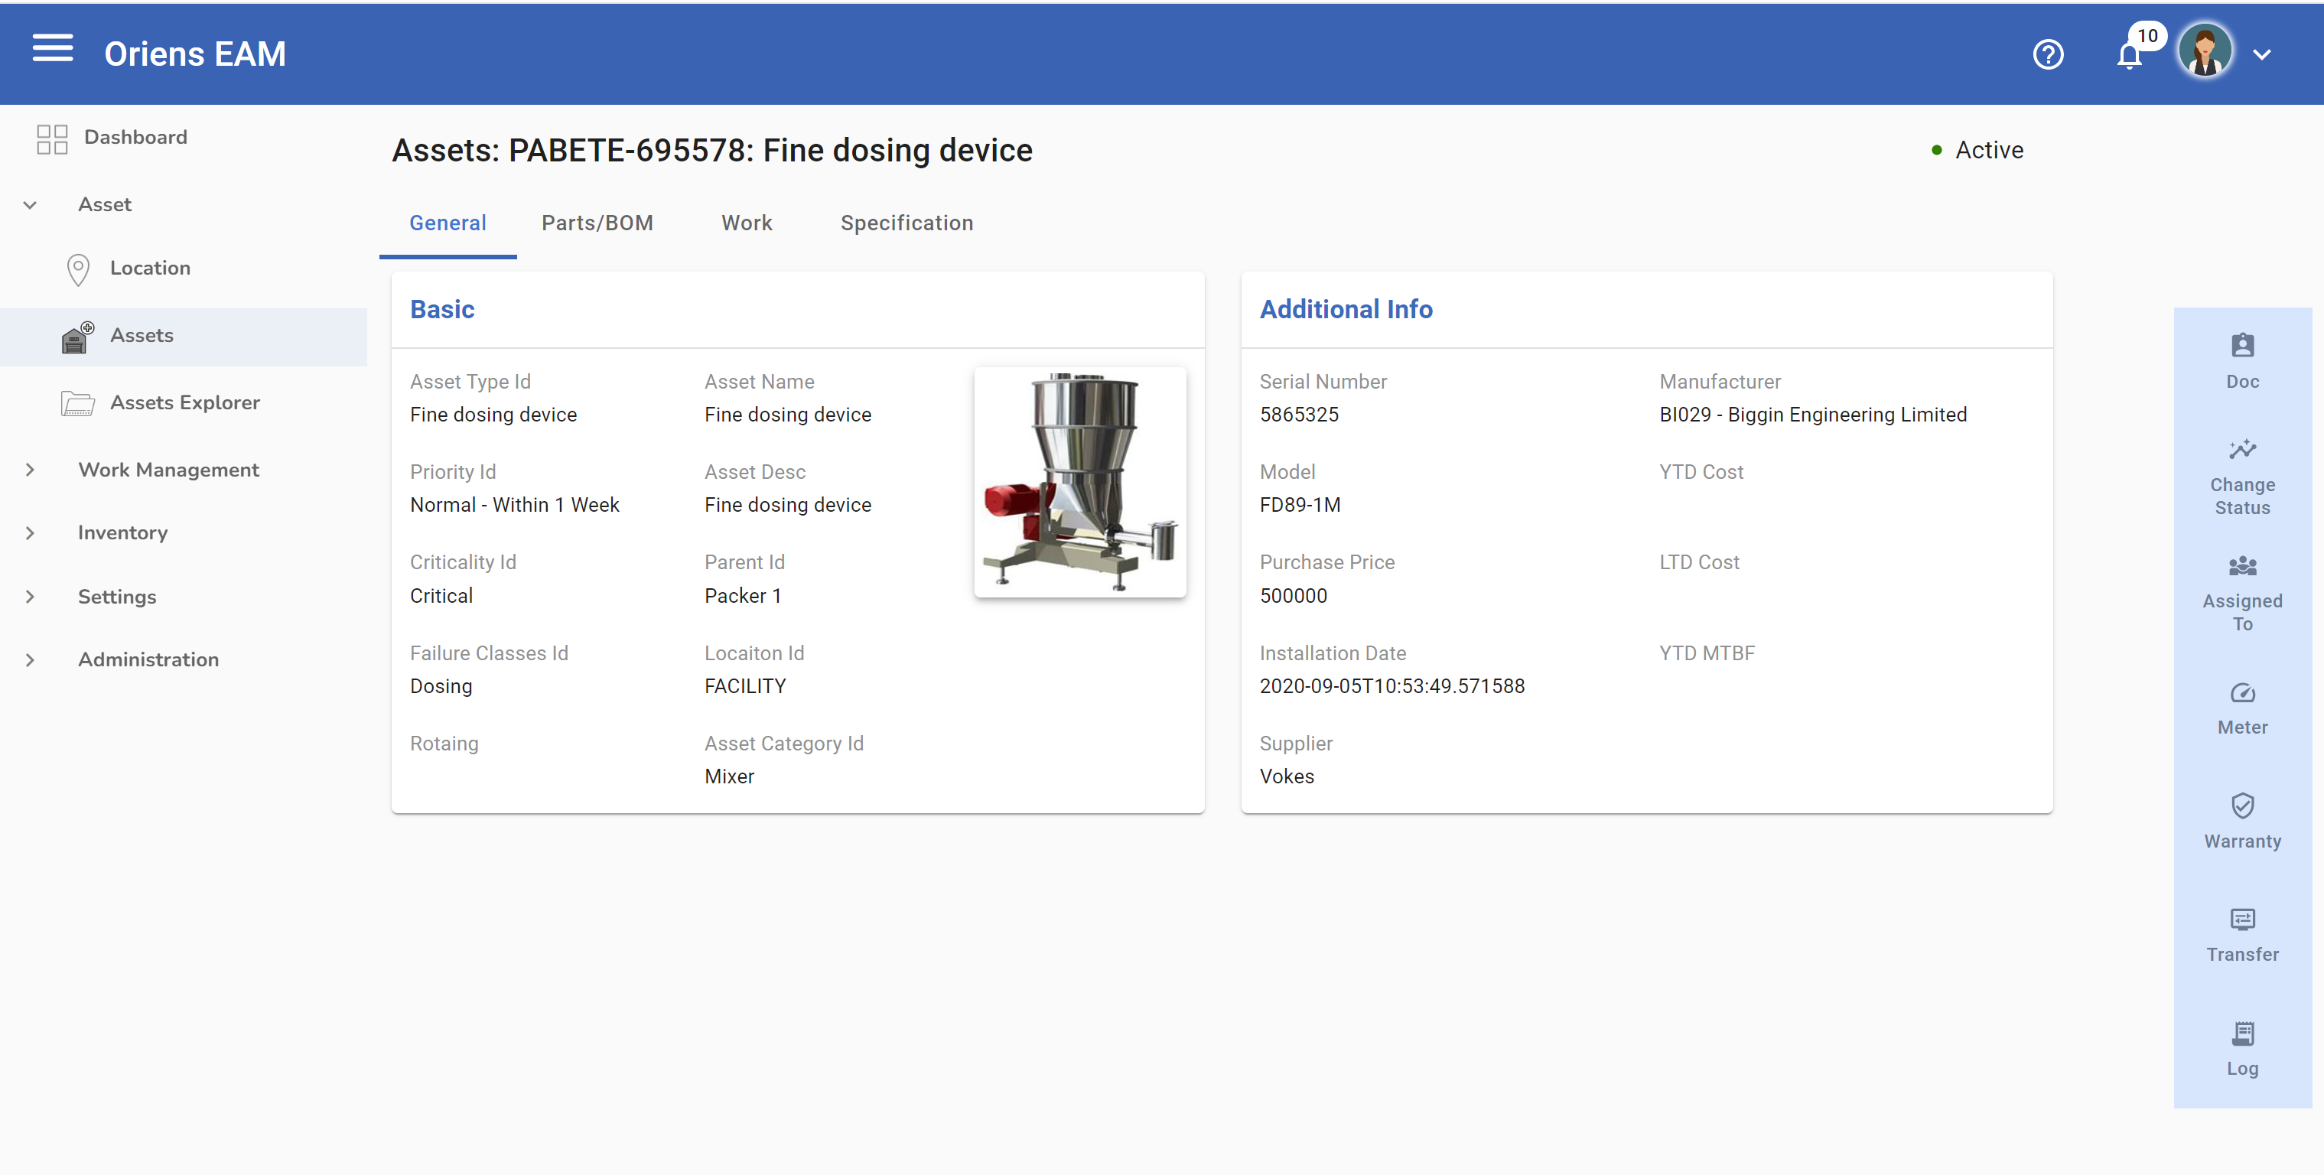Open the Doc panel icon

click(2243, 360)
